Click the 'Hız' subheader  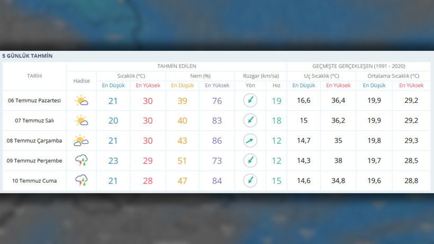click(x=276, y=86)
